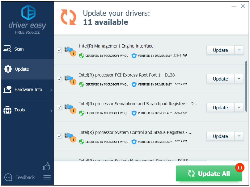Viewport: 250px width, 187px height.
Task: Click the thumbs-up icon near Feedback
Action: [46, 166]
